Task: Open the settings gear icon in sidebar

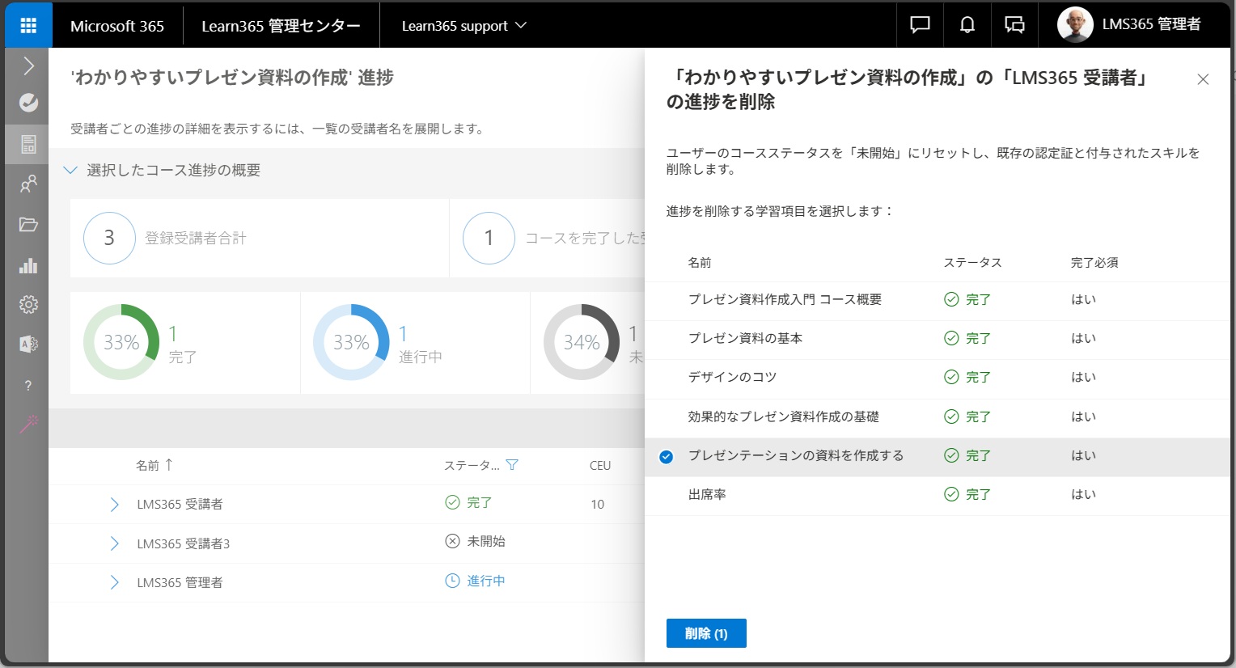Action: coord(28,304)
